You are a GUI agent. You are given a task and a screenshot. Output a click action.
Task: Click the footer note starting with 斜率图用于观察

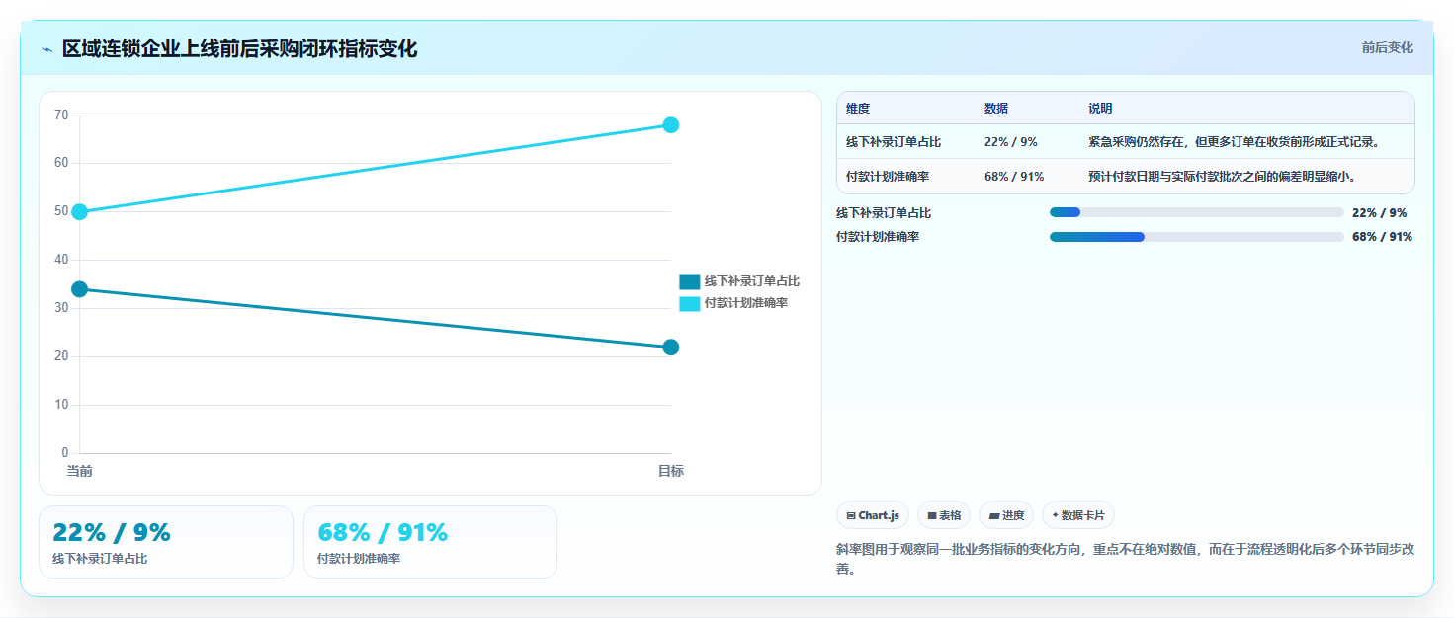(1125, 559)
